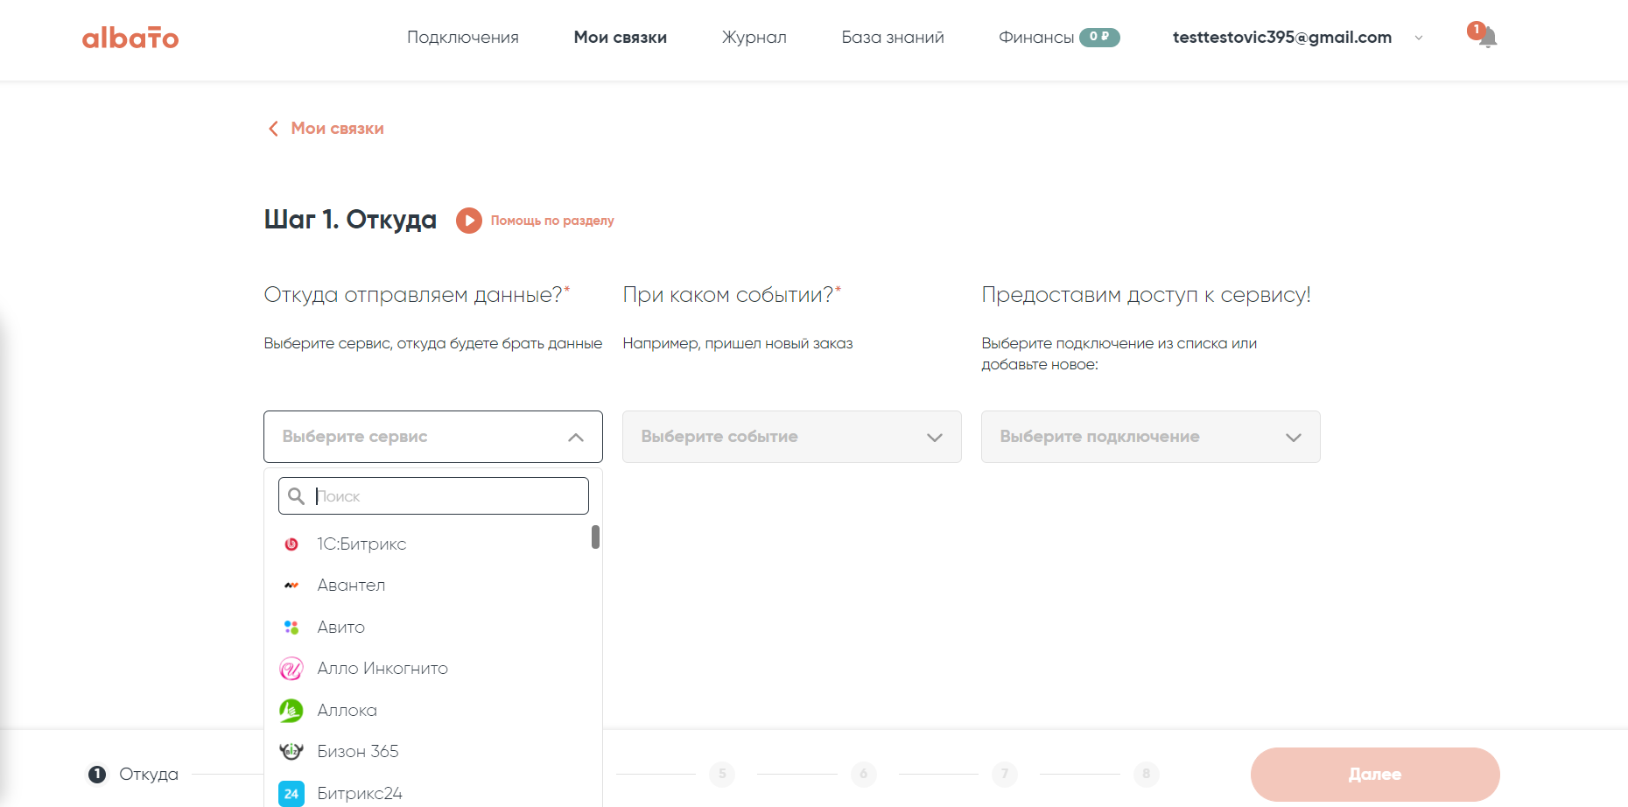Click the Аллока service icon
The height and width of the screenshot is (807, 1628).
coord(291,711)
